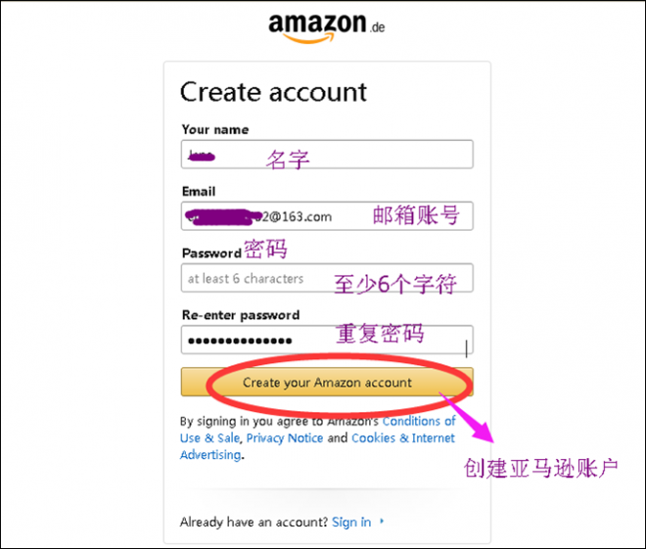Click the Re-enter password field
646x549 pixels.
pos(327,340)
